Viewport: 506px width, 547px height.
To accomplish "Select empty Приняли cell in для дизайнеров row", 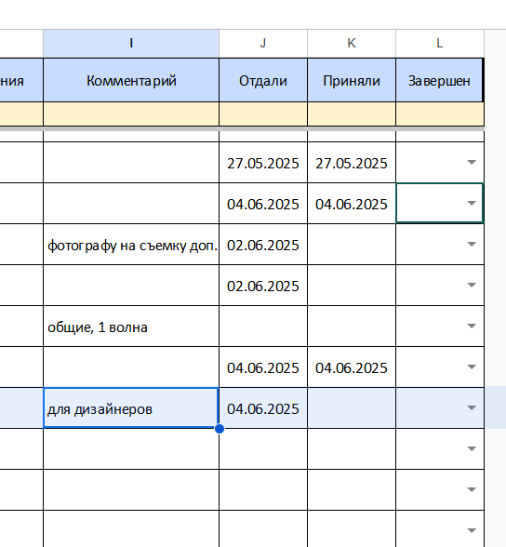I will click(x=352, y=408).
